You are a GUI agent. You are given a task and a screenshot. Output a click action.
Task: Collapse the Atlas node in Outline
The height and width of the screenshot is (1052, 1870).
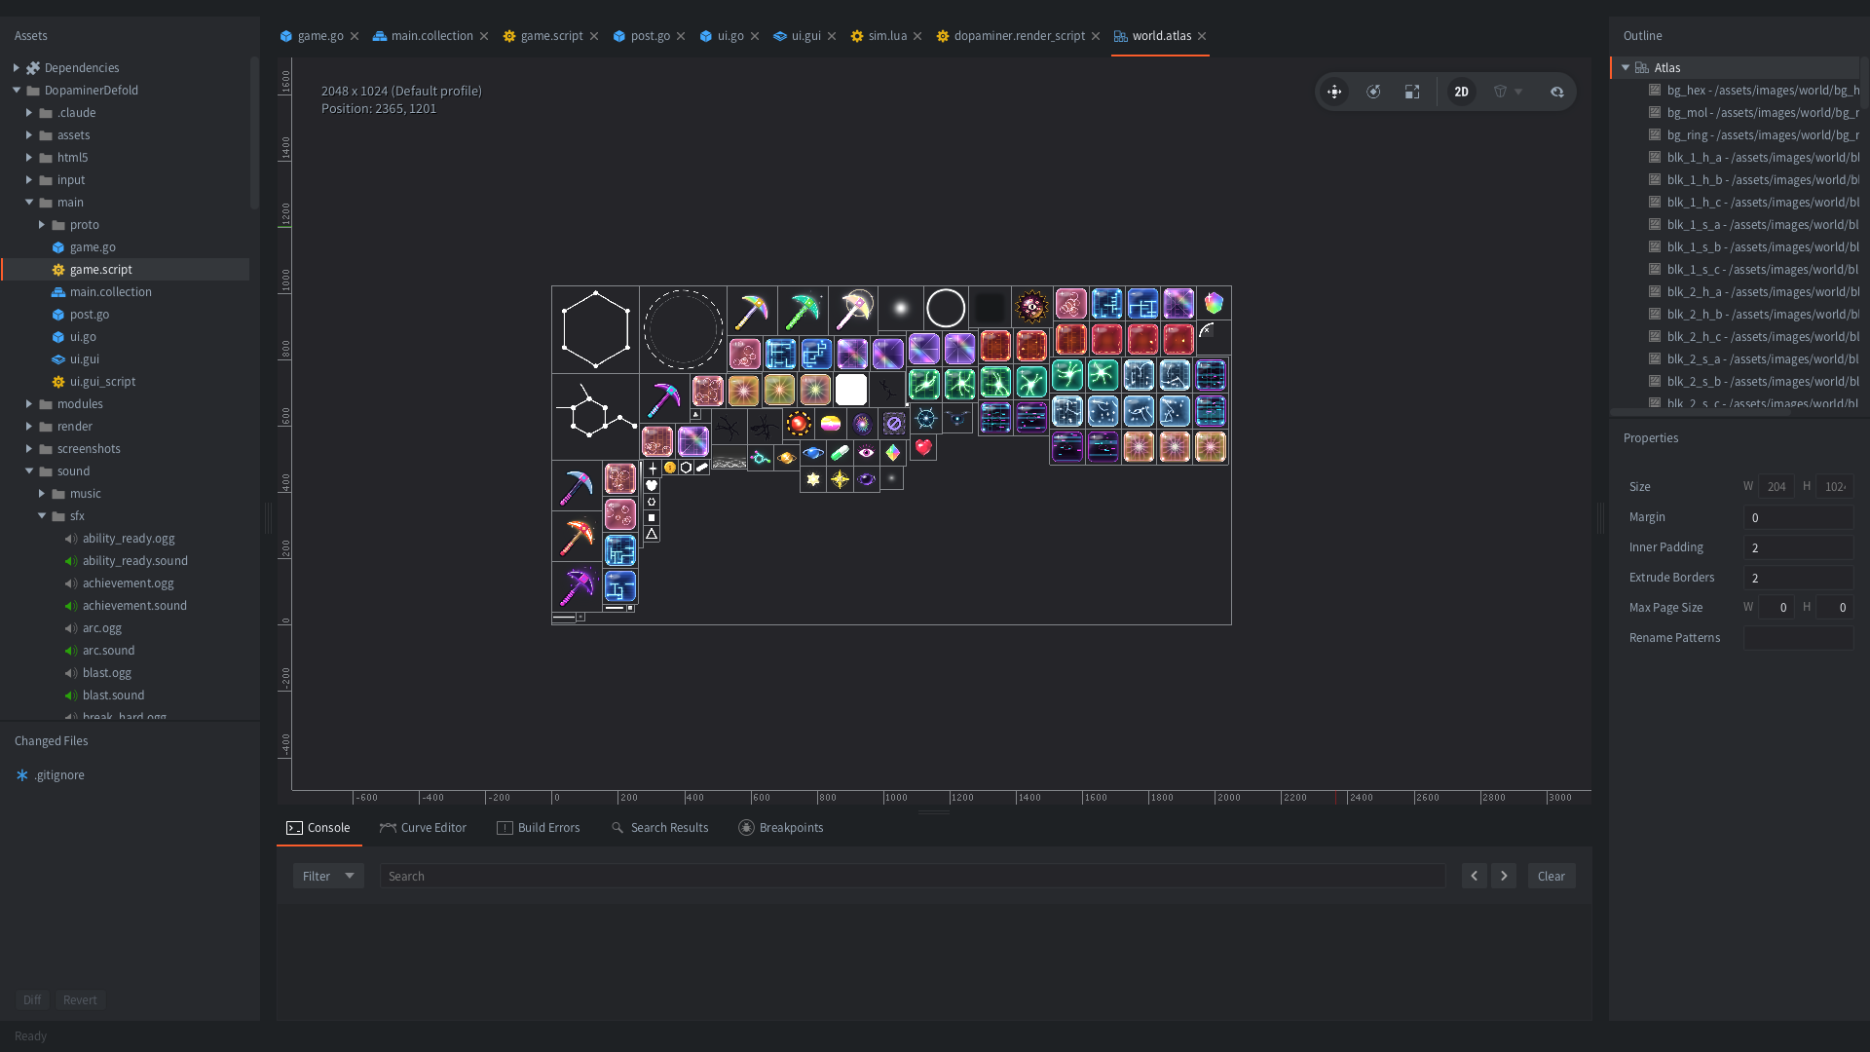[1626, 67]
